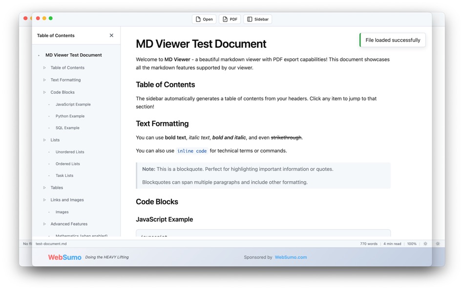Select the SQL Example entry
This screenshot has width=464, height=290.
point(68,127)
